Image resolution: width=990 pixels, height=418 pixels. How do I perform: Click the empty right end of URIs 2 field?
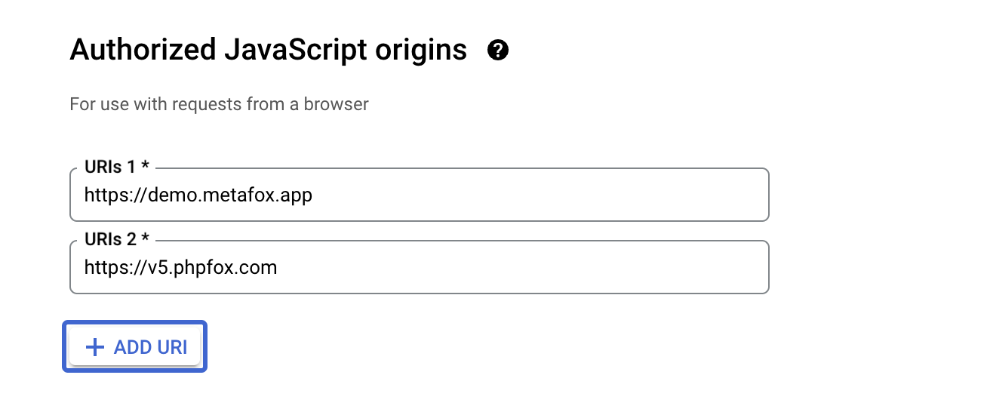(x=679, y=267)
